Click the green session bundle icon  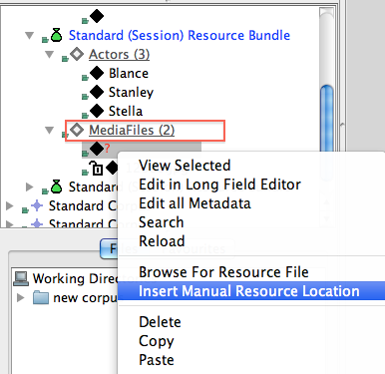[56, 35]
